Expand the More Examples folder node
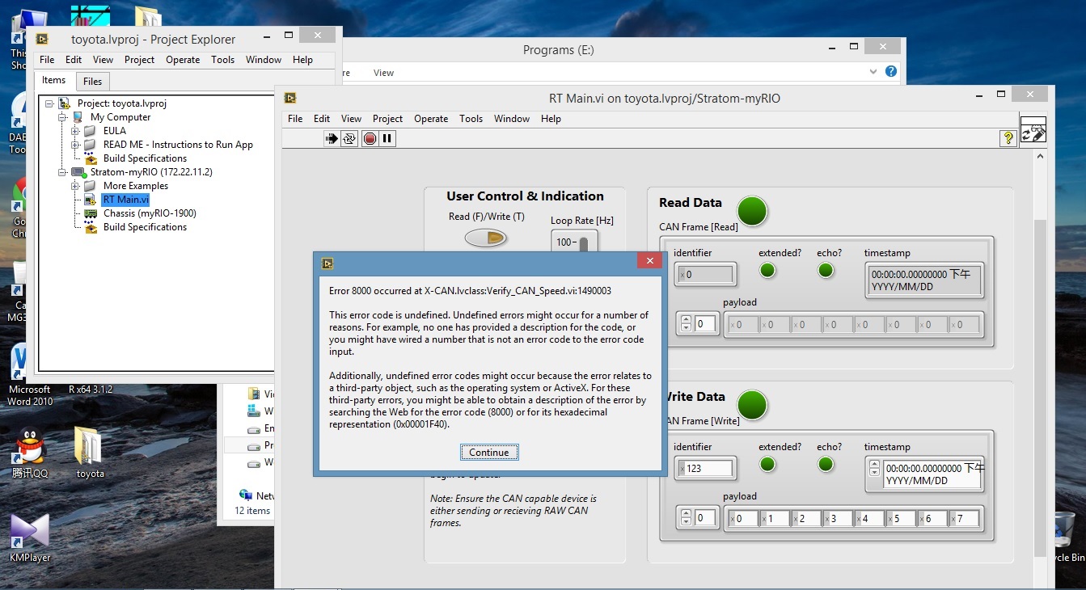The width and height of the screenshot is (1086, 590). [x=75, y=186]
